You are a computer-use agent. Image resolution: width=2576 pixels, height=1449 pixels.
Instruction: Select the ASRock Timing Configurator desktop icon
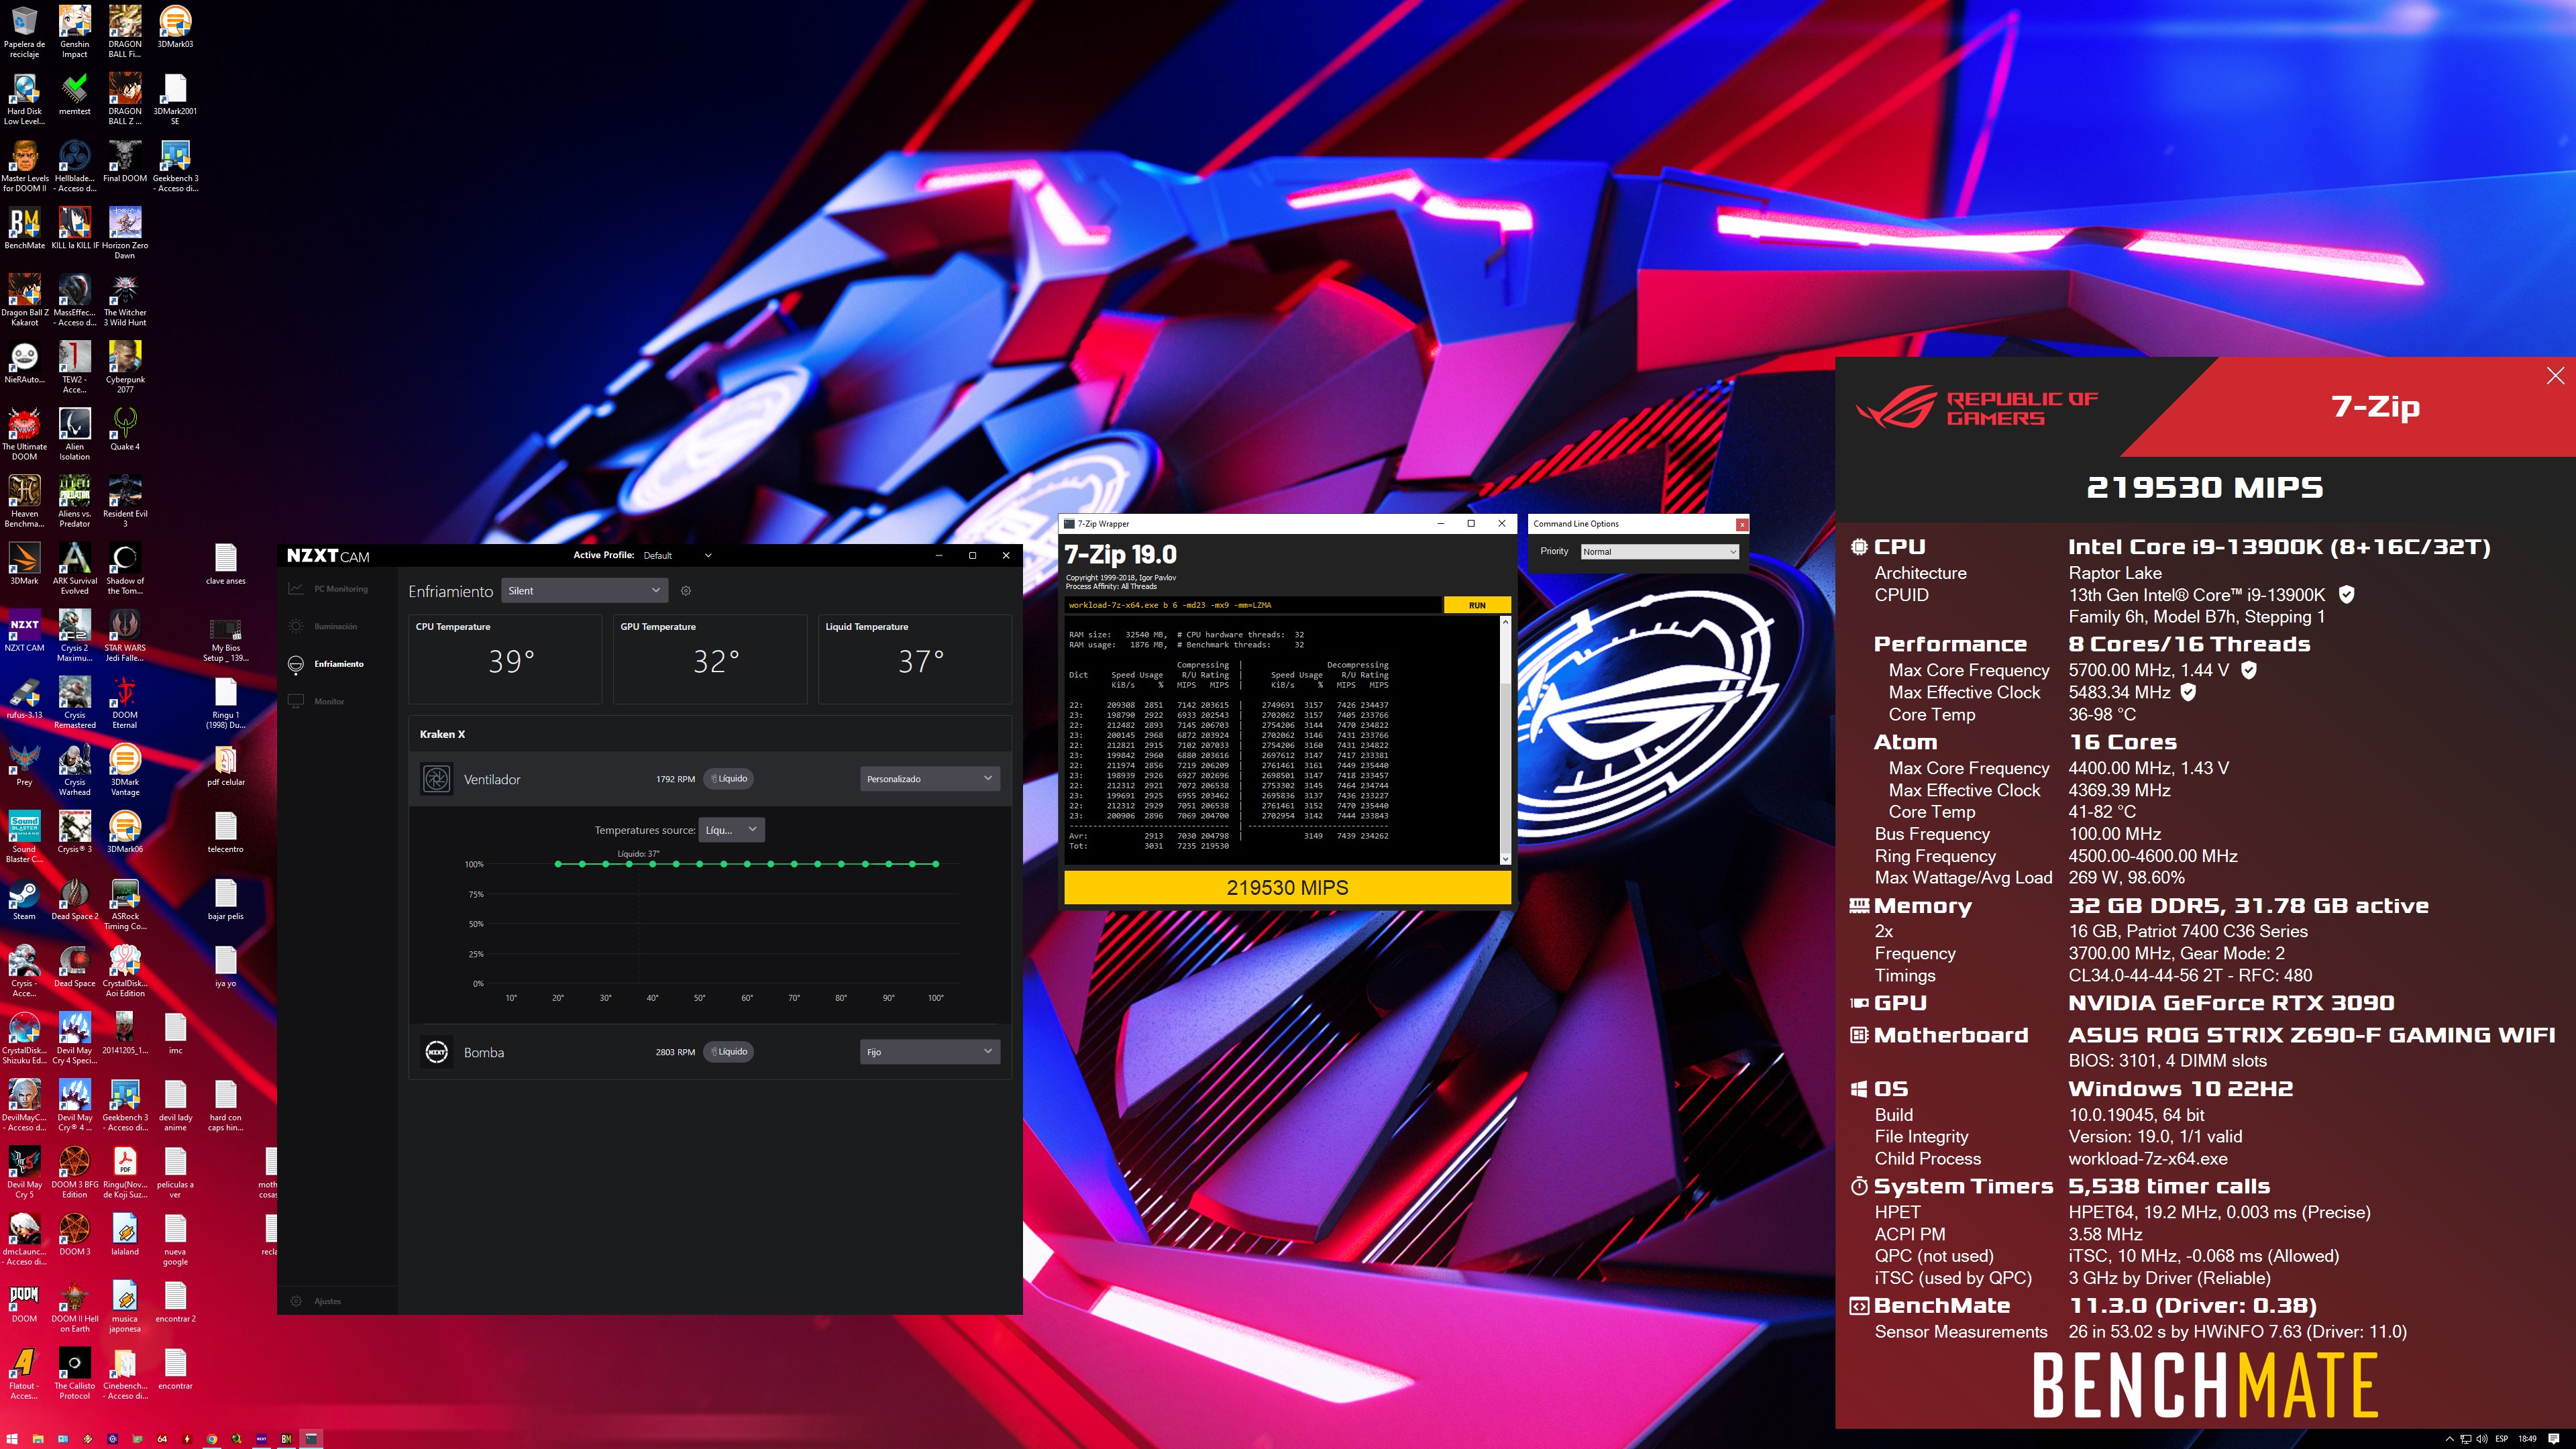tap(125, 904)
